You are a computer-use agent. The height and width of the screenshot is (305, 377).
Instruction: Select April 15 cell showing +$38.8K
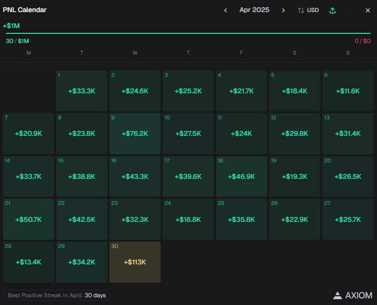82,176
